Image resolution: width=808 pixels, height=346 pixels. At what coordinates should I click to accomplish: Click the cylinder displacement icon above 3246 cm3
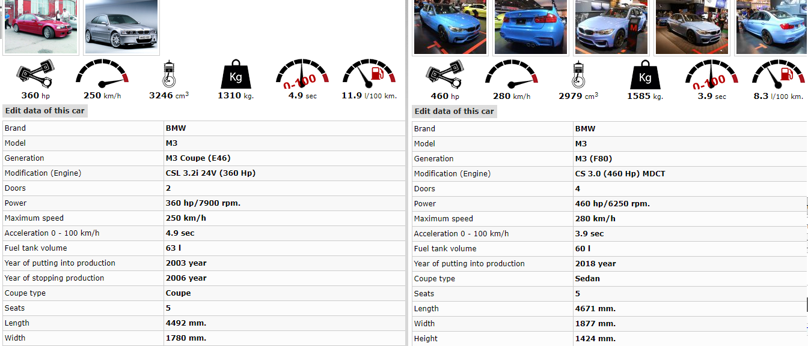169,74
